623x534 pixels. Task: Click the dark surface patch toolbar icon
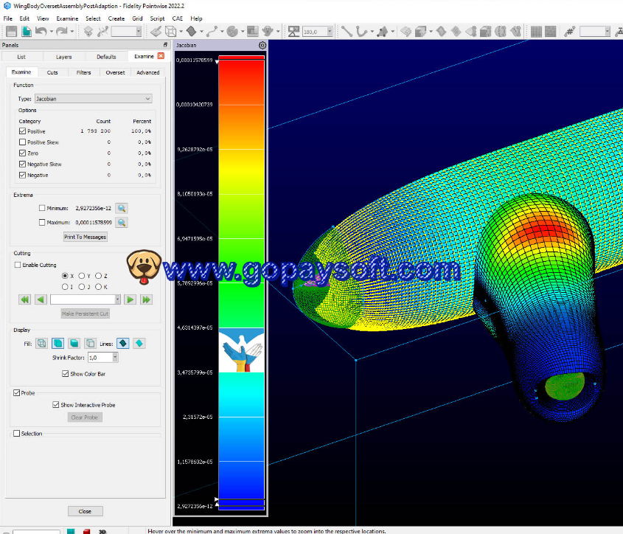pos(192,31)
